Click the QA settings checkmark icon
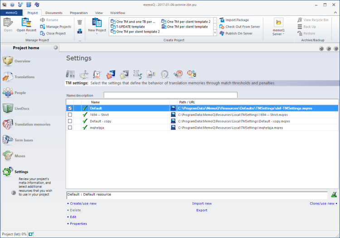340x238 pixels. click(97, 74)
